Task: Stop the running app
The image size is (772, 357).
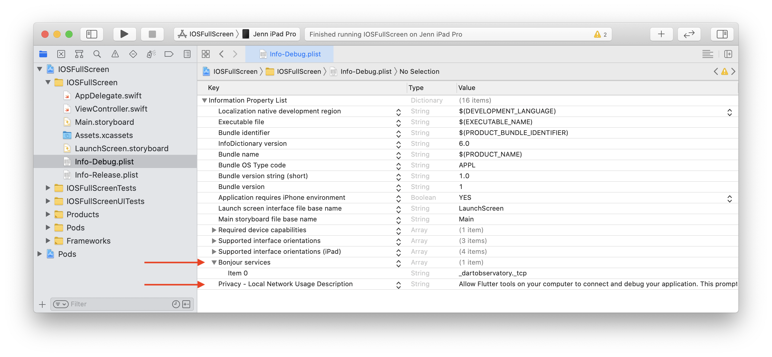Action: click(152, 34)
